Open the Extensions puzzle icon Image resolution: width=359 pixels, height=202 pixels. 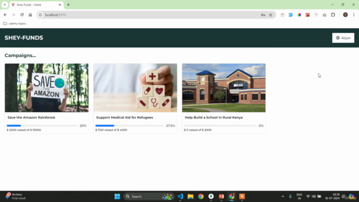333,15
